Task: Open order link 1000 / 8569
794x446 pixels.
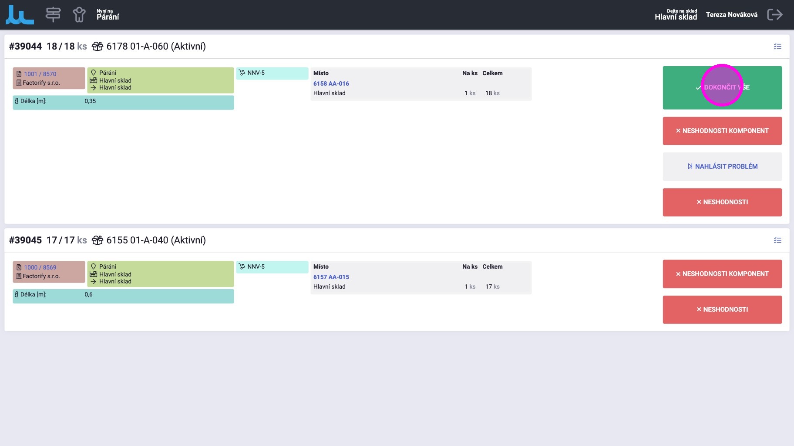Action: (40, 267)
